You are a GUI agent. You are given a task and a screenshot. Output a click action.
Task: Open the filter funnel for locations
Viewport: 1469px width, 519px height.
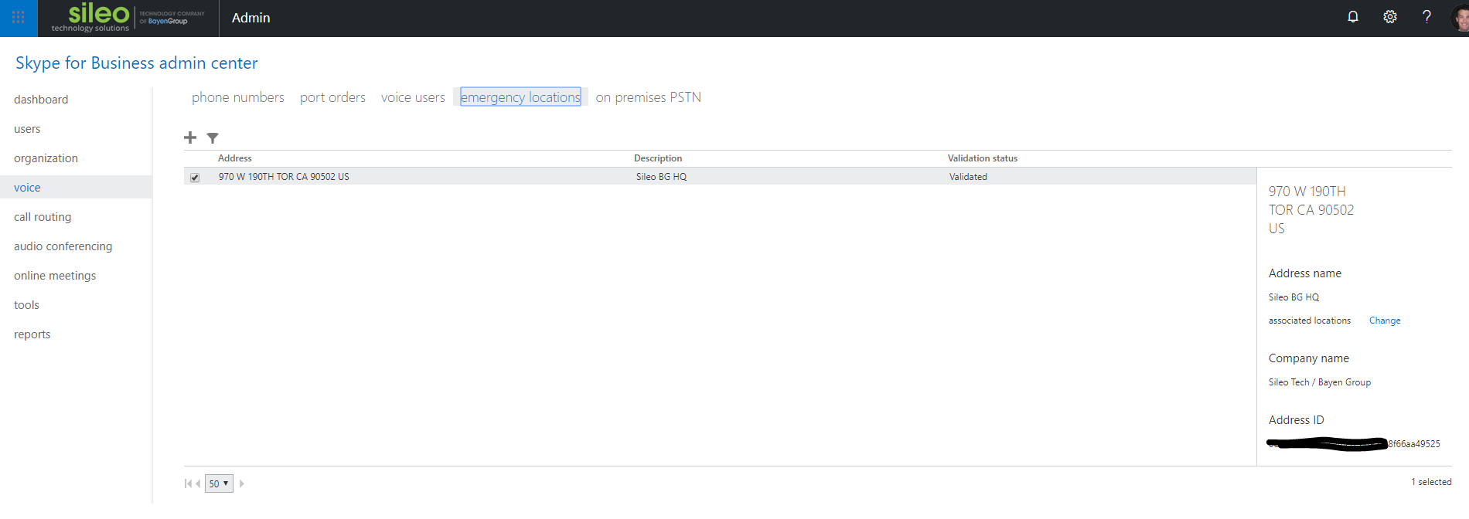click(213, 138)
